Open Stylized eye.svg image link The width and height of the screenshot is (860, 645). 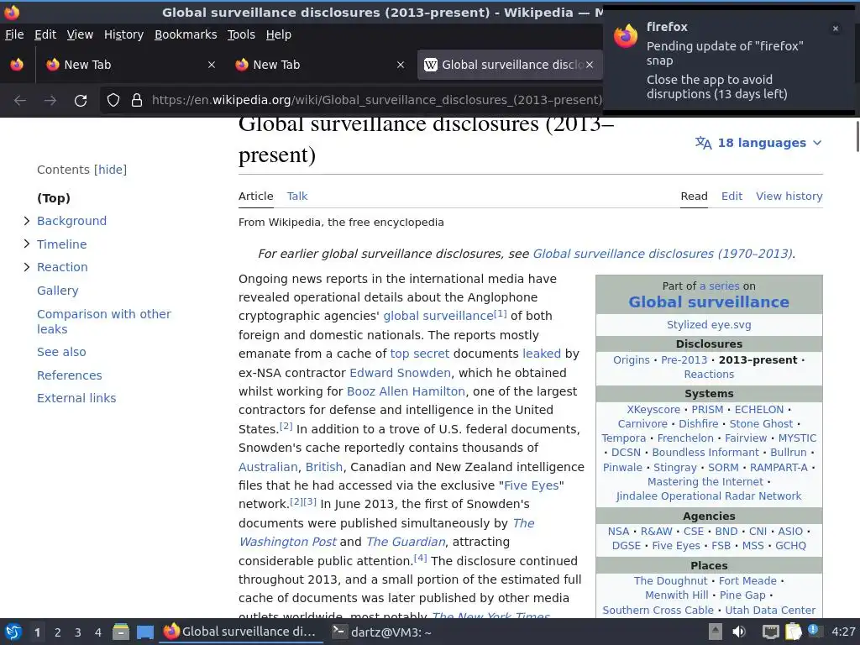pyautogui.click(x=709, y=324)
